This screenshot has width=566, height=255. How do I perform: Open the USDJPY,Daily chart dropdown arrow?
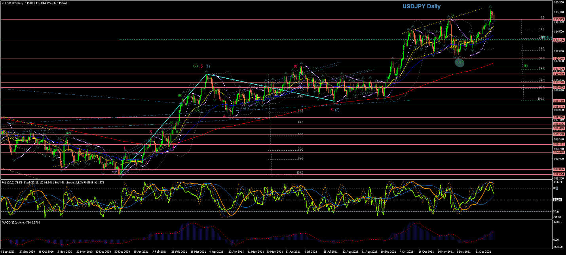click(x=2, y=3)
